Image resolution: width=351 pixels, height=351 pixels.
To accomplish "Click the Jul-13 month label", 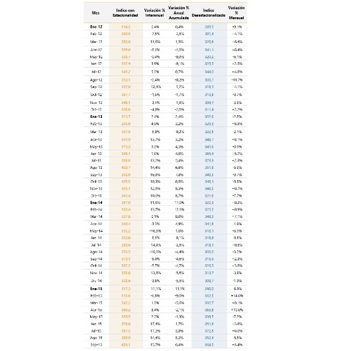I will pyautogui.click(x=96, y=160).
